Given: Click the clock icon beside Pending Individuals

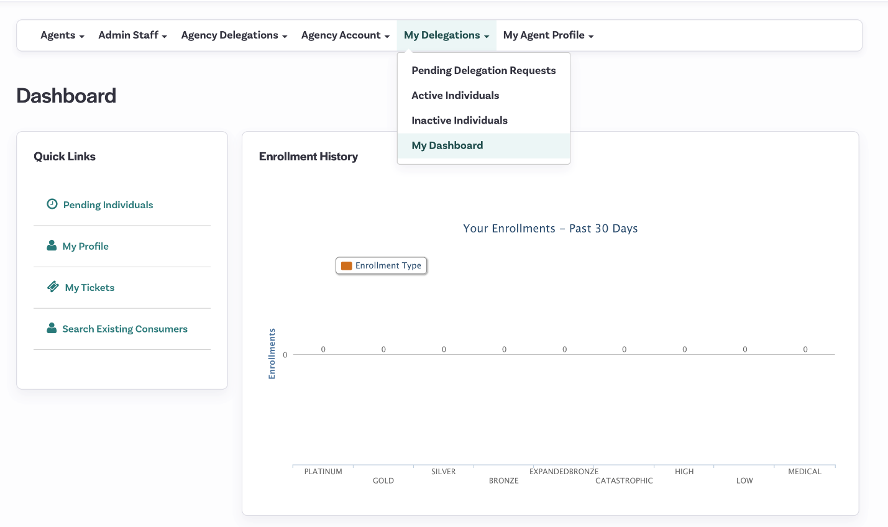Looking at the screenshot, I should coord(52,204).
